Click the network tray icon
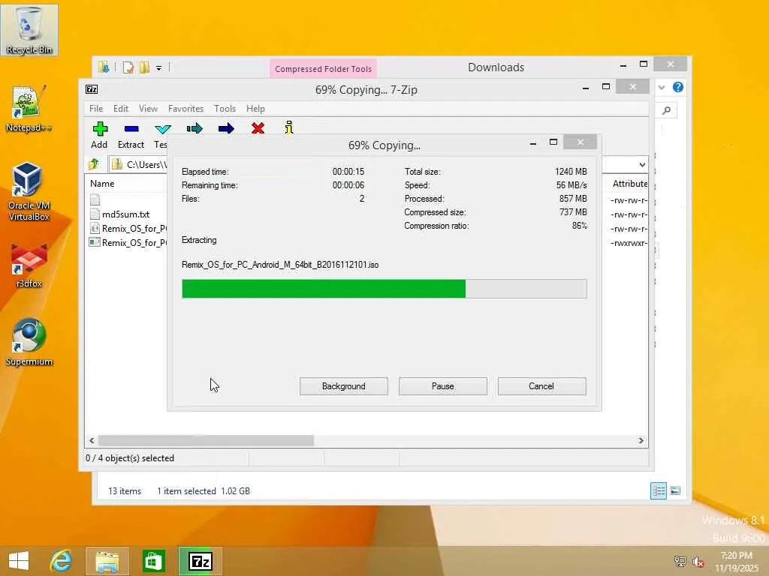This screenshot has width=769, height=576. coord(680,562)
